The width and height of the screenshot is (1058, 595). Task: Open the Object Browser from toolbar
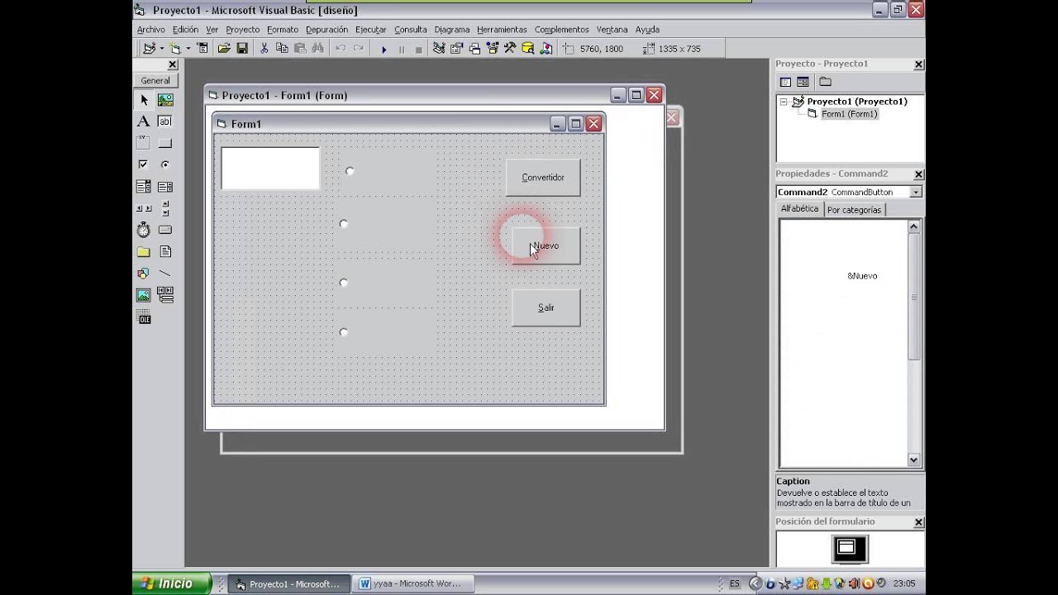(x=492, y=49)
